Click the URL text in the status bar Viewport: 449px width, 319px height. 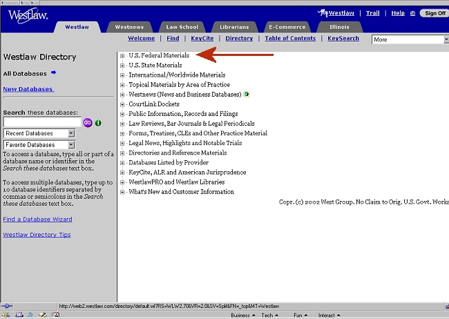pos(169,306)
